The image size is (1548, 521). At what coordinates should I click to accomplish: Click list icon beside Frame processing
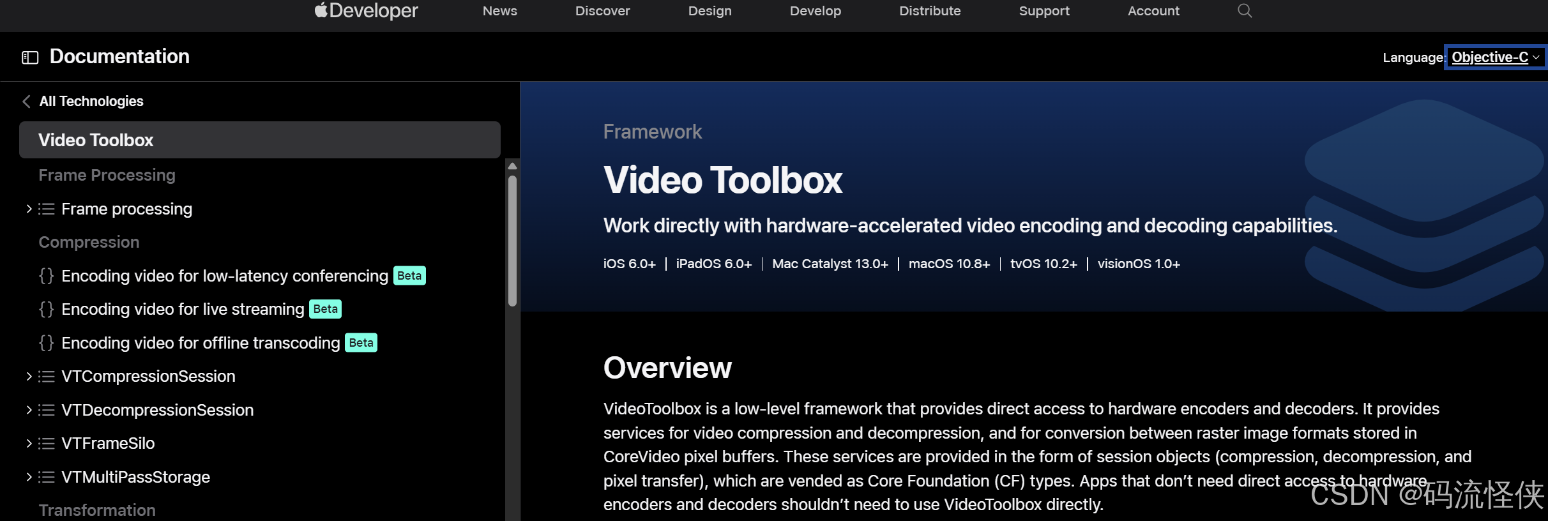pyautogui.click(x=46, y=209)
